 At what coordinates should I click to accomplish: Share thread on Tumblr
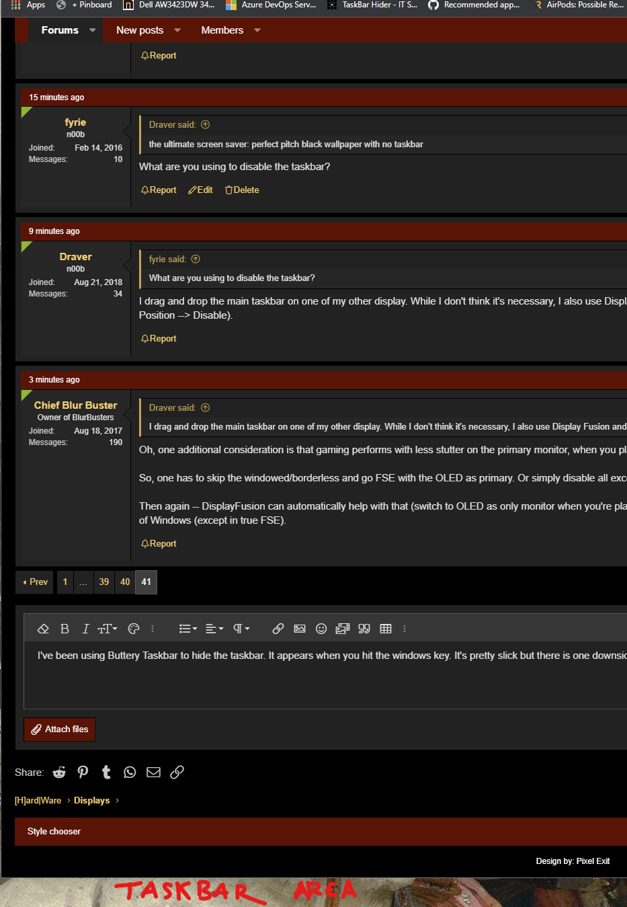tap(106, 772)
